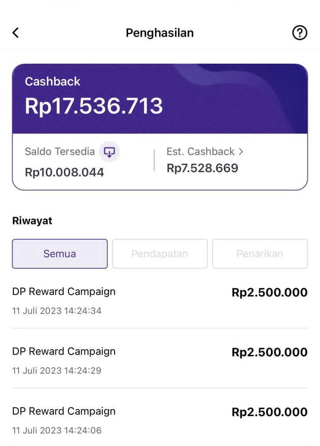Tap Rp2.500.000 amount of the 14:24:34 entry

[270, 292]
